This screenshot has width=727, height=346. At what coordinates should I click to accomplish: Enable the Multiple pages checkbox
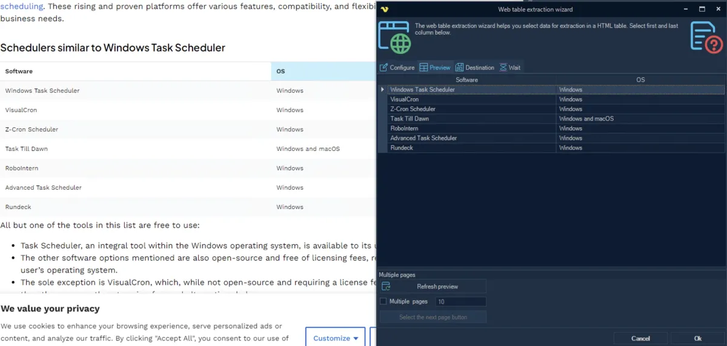click(383, 301)
